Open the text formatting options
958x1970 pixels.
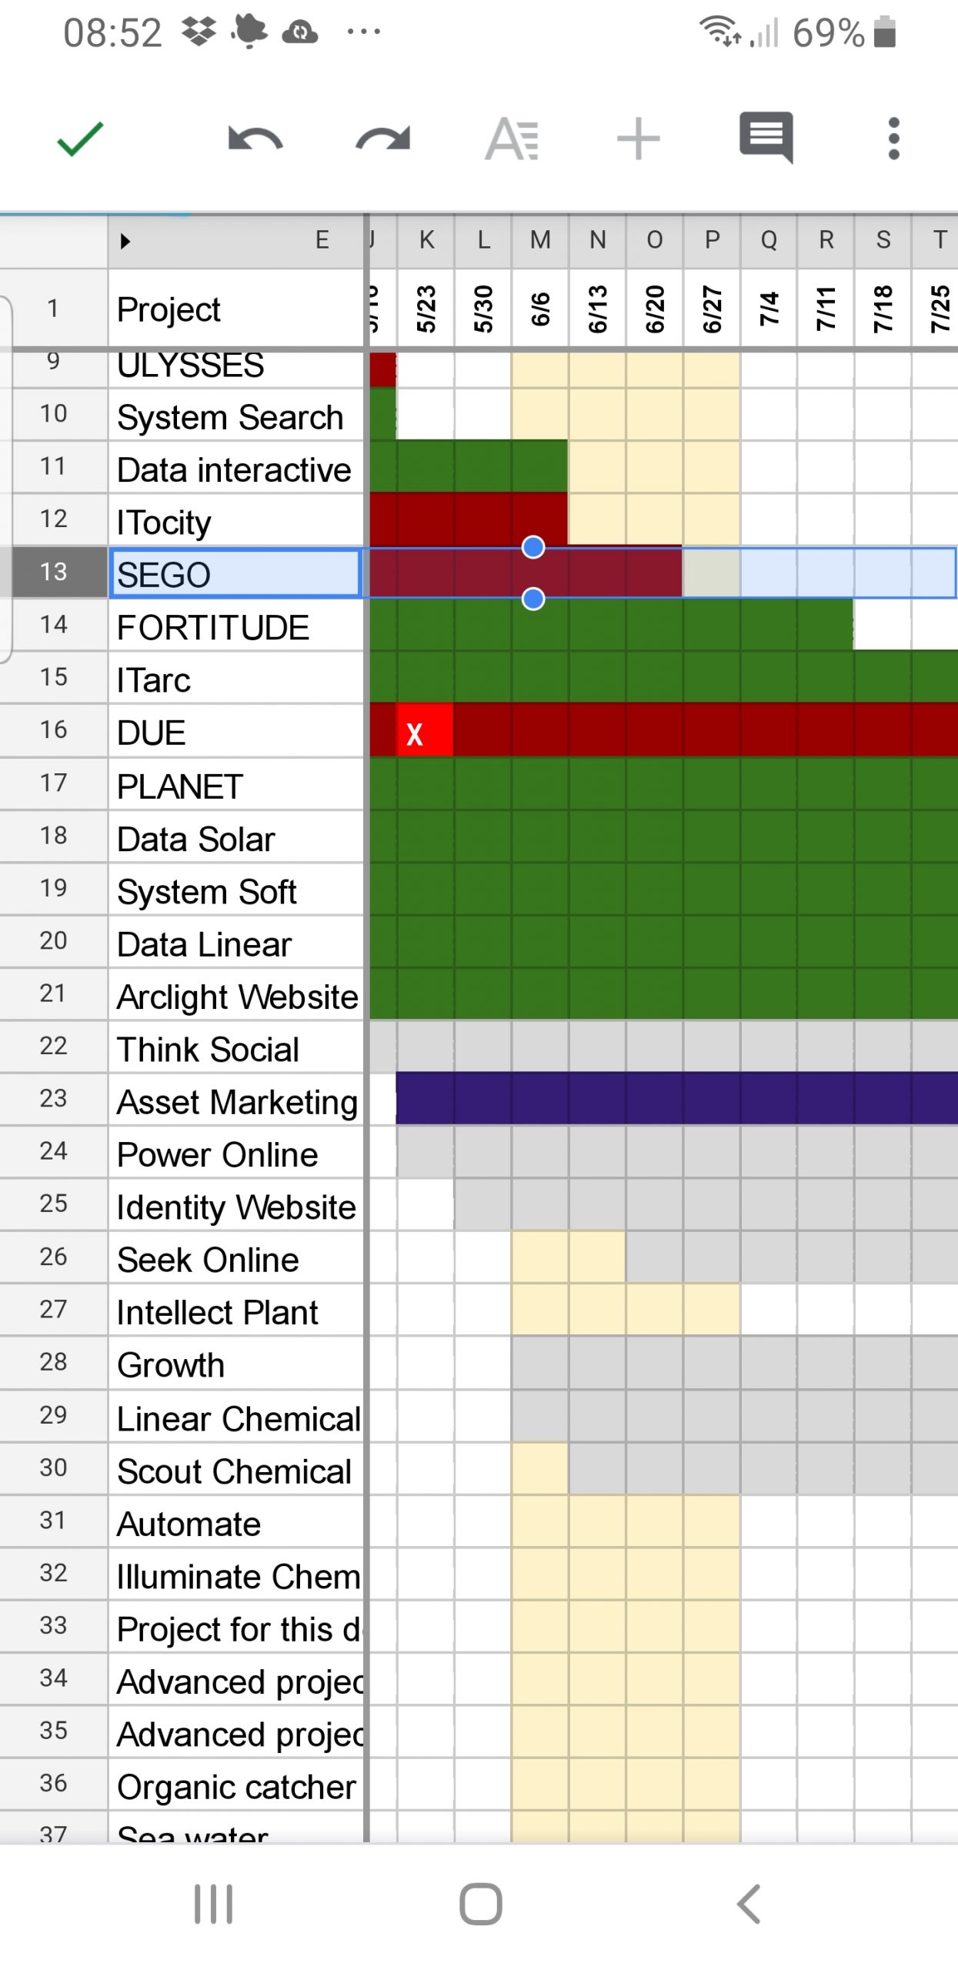(x=511, y=139)
